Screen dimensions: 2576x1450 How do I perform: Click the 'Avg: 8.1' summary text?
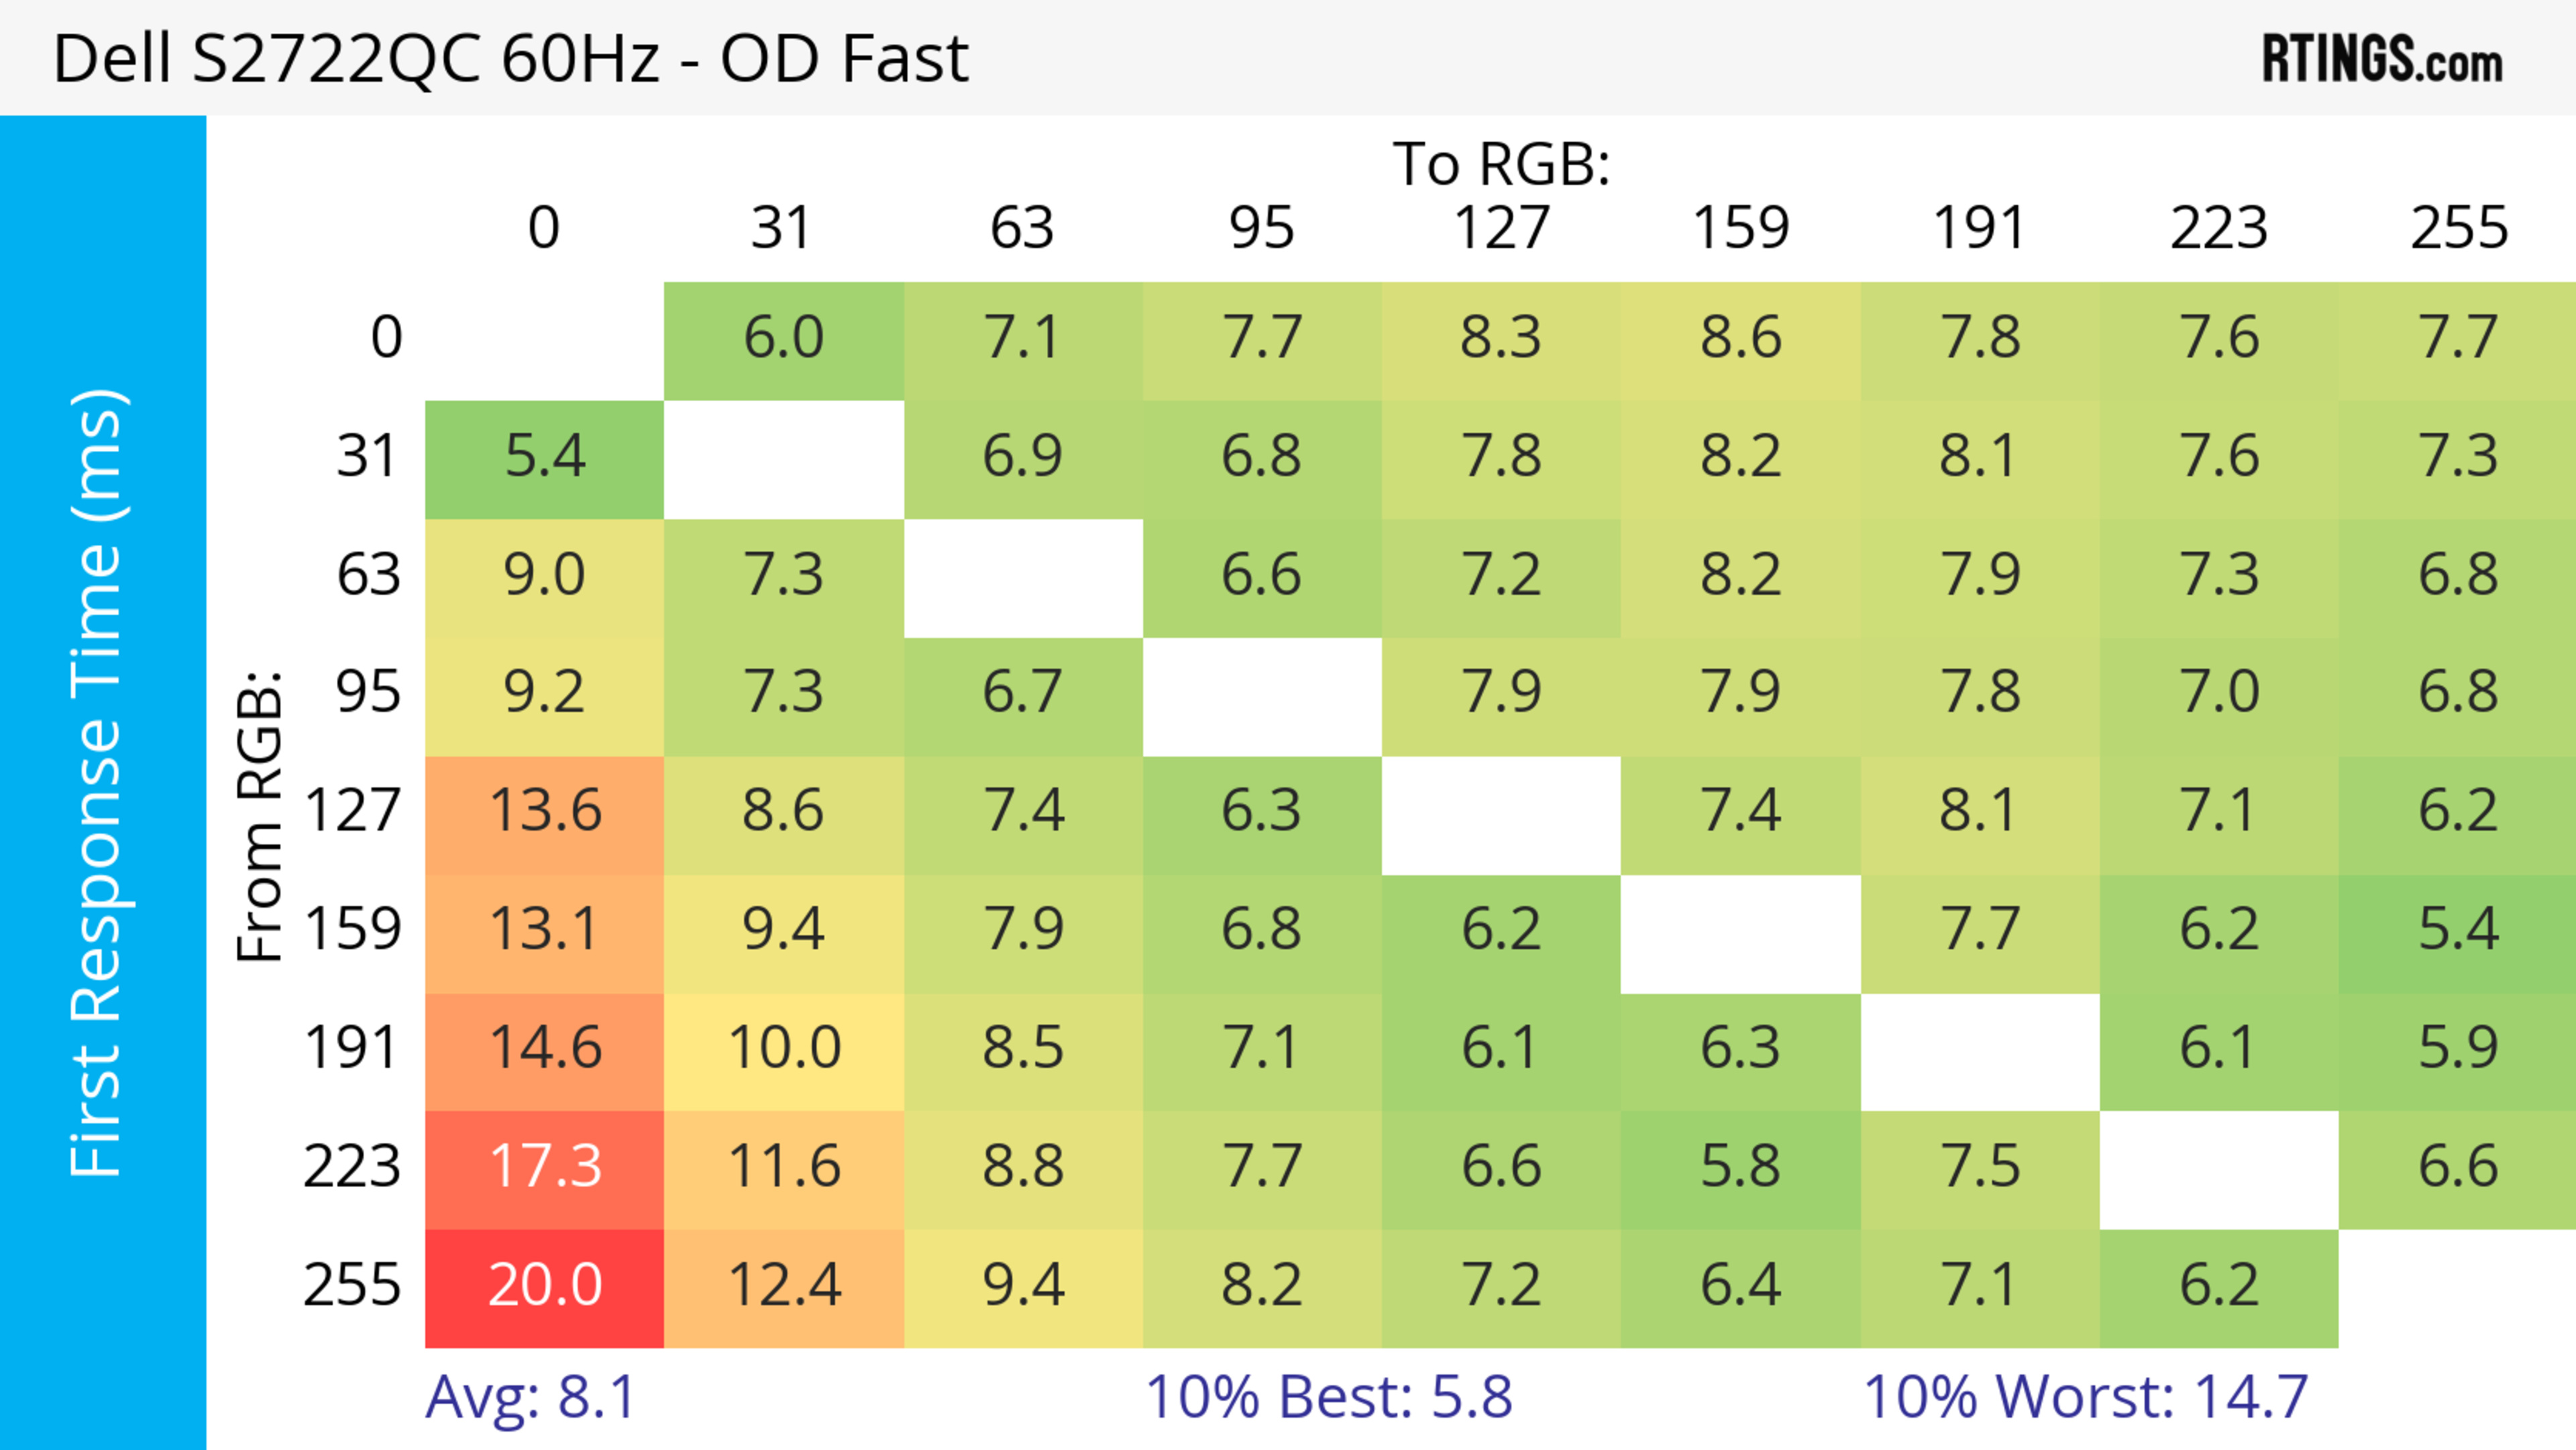pos(530,1397)
